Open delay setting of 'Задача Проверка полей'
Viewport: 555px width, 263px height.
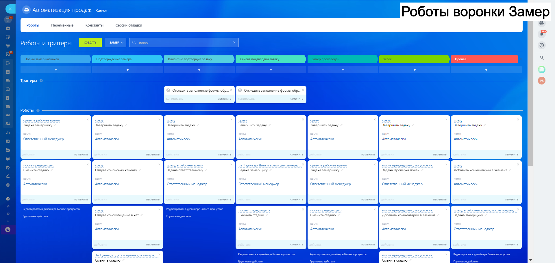408,166
